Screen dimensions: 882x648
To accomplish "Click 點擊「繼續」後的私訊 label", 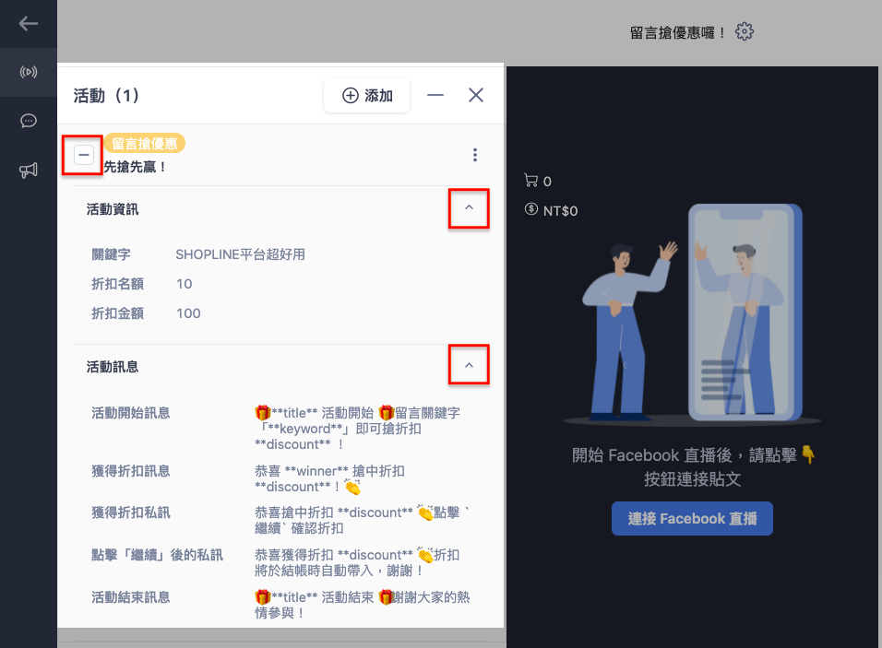I will click(x=158, y=555).
